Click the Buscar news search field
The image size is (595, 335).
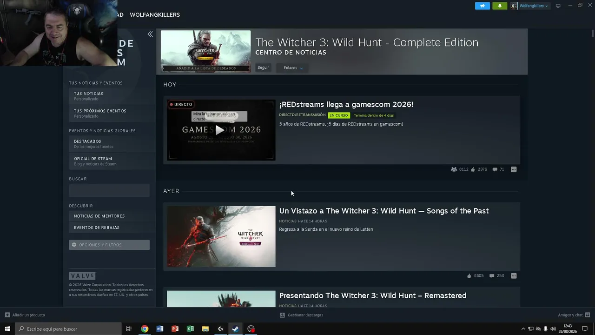click(x=109, y=190)
